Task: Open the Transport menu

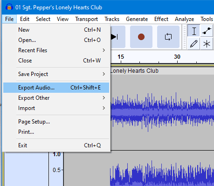Action: click(x=87, y=19)
